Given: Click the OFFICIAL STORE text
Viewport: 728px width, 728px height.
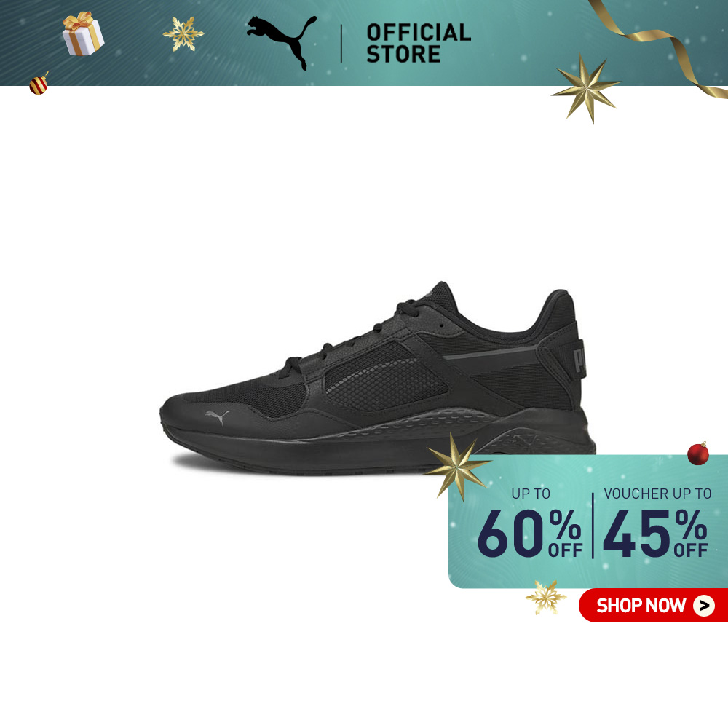Looking at the screenshot, I should tap(419, 43).
